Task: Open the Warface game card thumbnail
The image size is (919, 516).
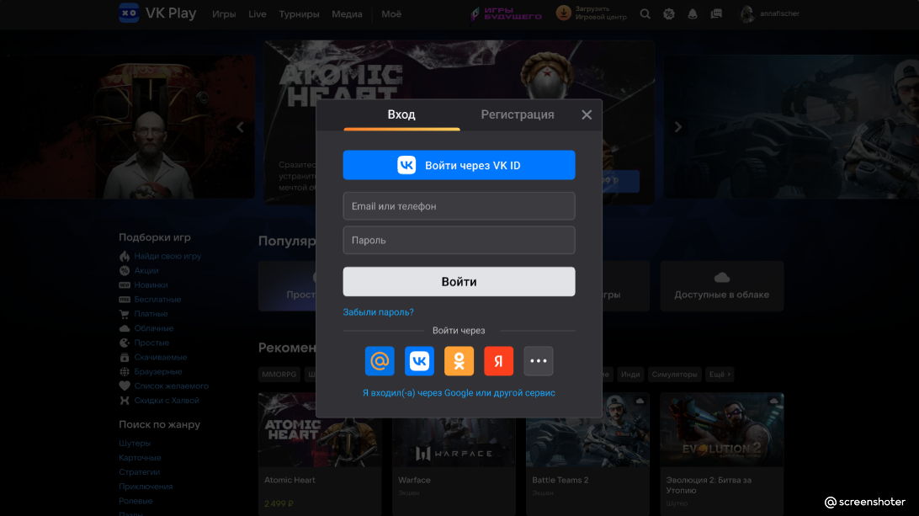Action: click(454, 442)
